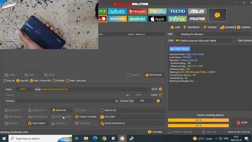252x142 pixels.
Task: Open the ADB tool
Action: pyautogui.click(x=175, y=27)
